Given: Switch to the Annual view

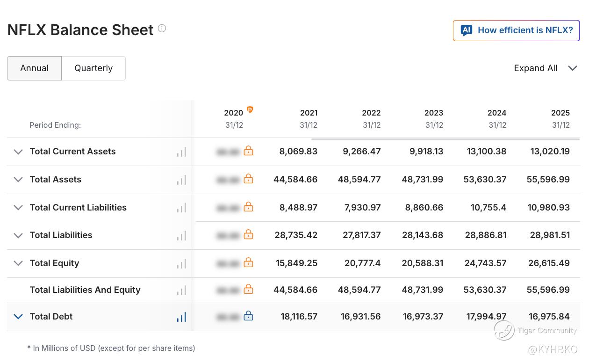Looking at the screenshot, I should pos(34,68).
